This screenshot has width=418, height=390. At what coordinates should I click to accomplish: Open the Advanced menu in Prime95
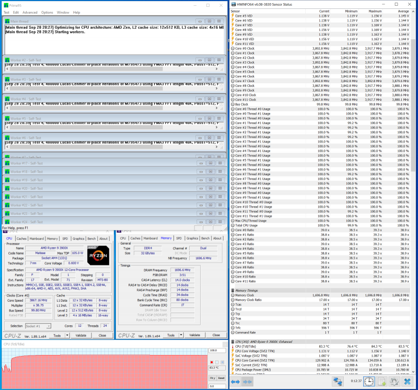30,13
